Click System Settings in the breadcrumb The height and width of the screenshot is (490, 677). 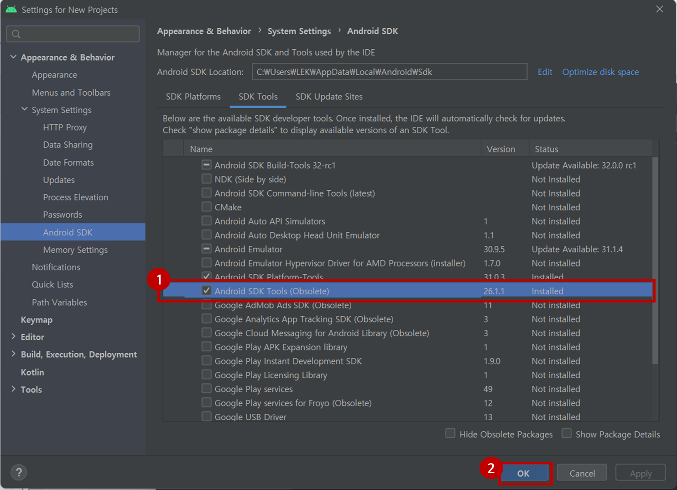click(299, 31)
